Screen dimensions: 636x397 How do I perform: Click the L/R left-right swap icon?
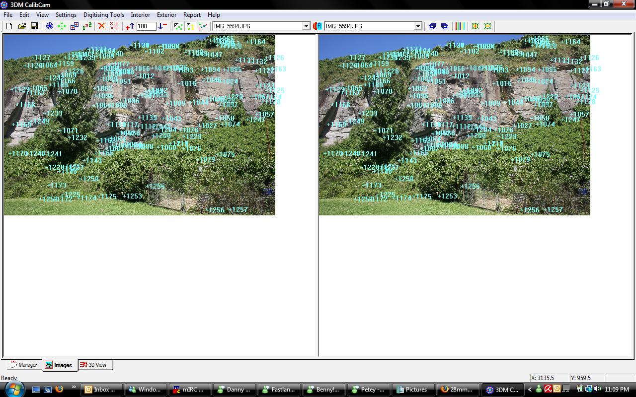pos(318,26)
